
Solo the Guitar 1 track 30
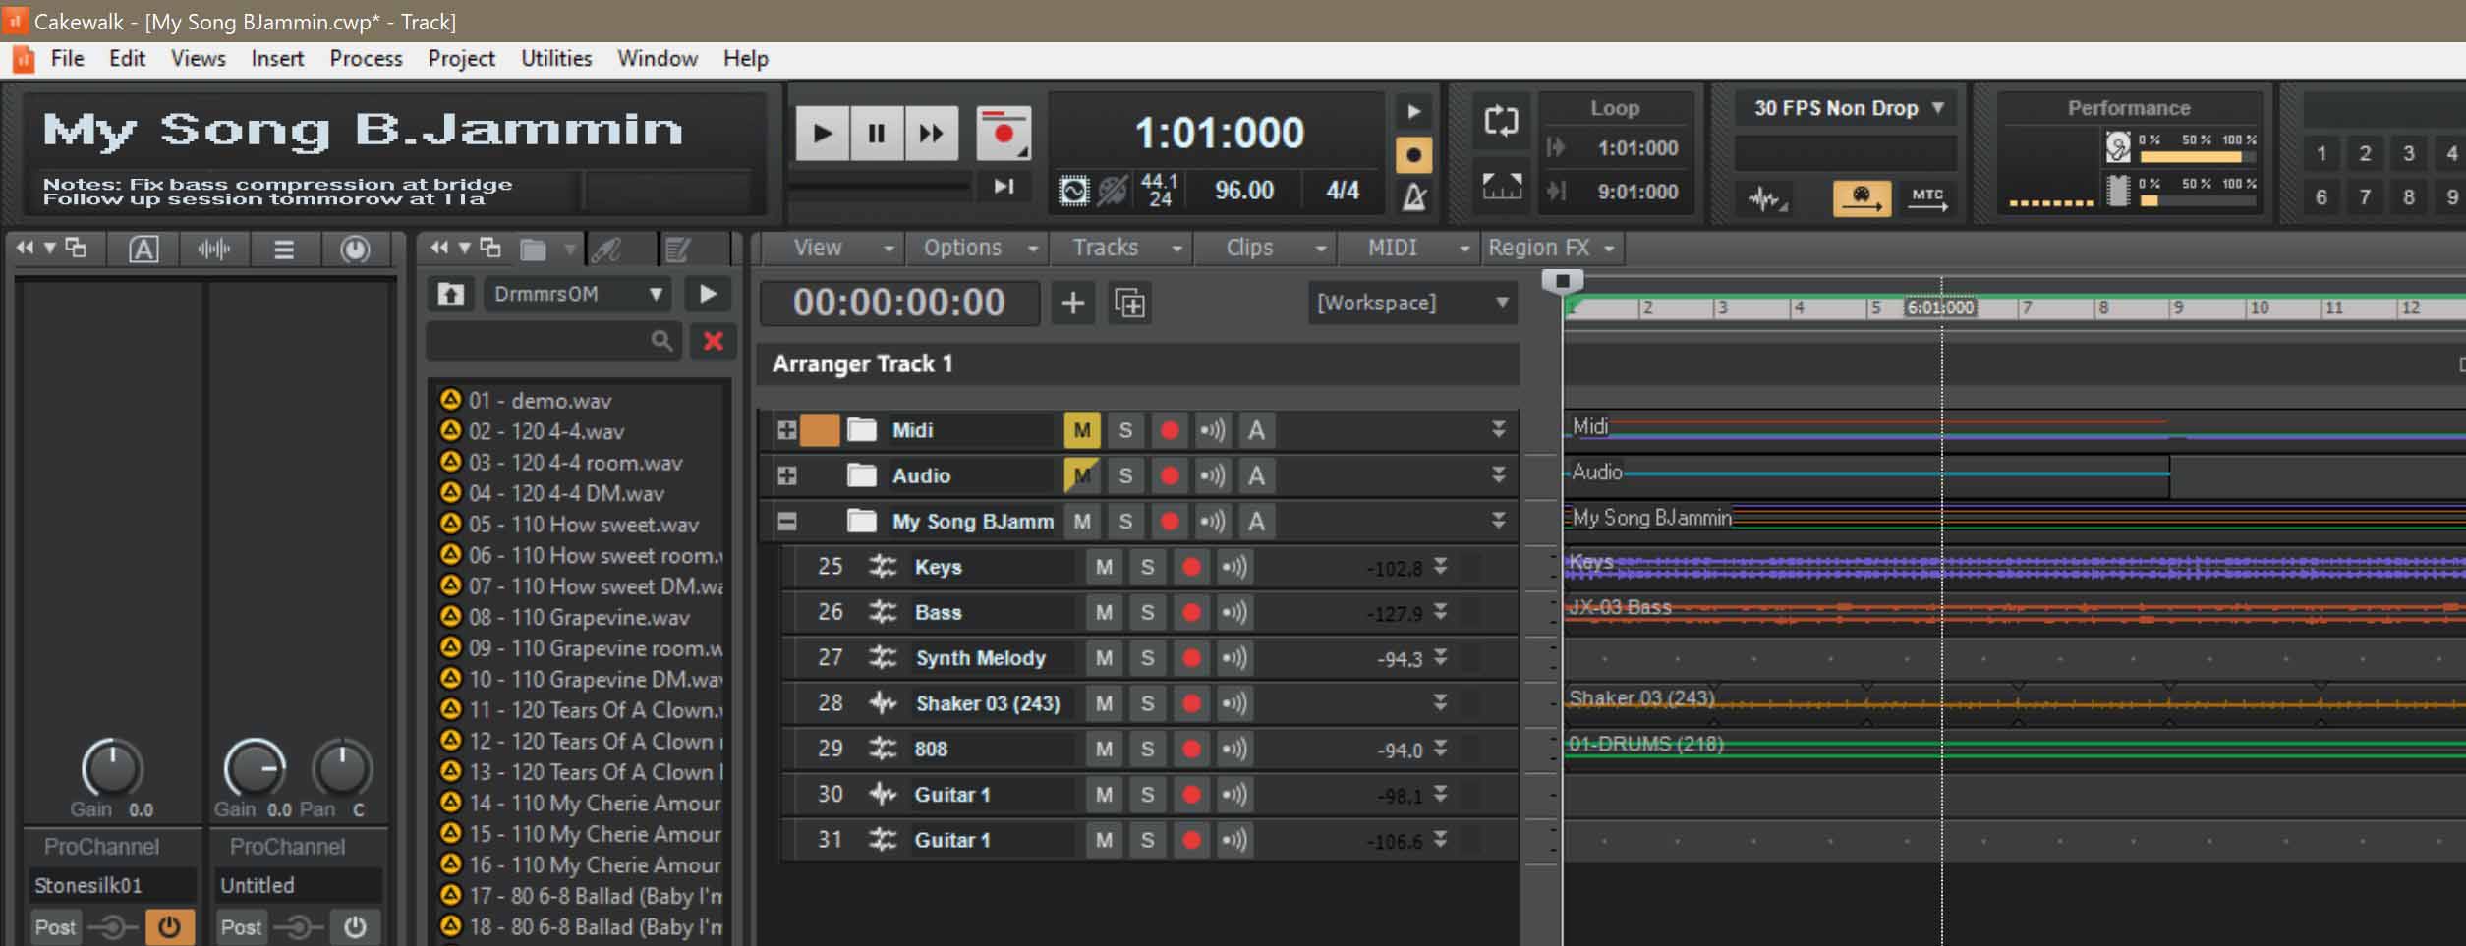1147,795
